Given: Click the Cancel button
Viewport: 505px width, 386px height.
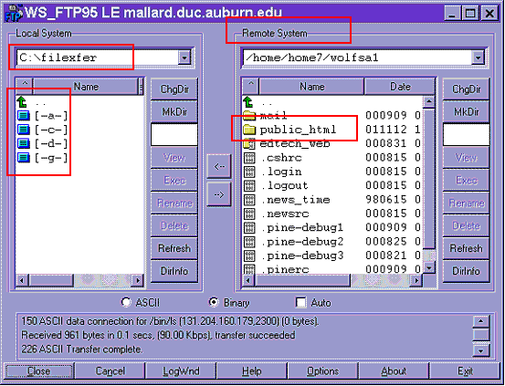Looking at the screenshot, I should point(110,370).
